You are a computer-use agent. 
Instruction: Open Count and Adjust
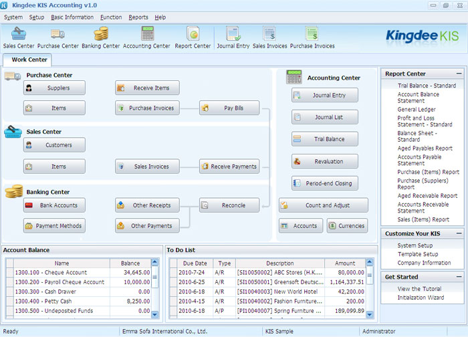click(324, 205)
